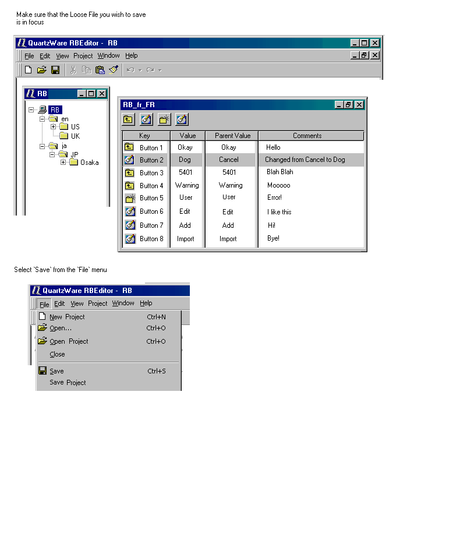Screen dimensions: 467x533
Task: Open Help menu in top RBEditor window
Action: click(131, 55)
